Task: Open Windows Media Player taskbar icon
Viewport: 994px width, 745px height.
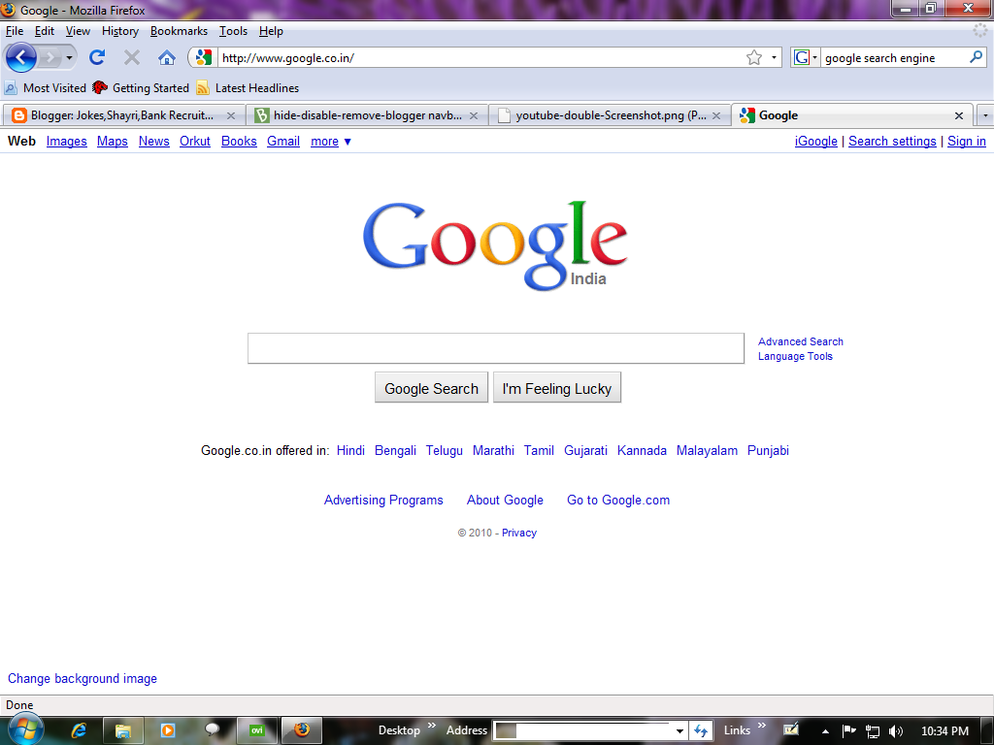Action: tap(167, 730)
